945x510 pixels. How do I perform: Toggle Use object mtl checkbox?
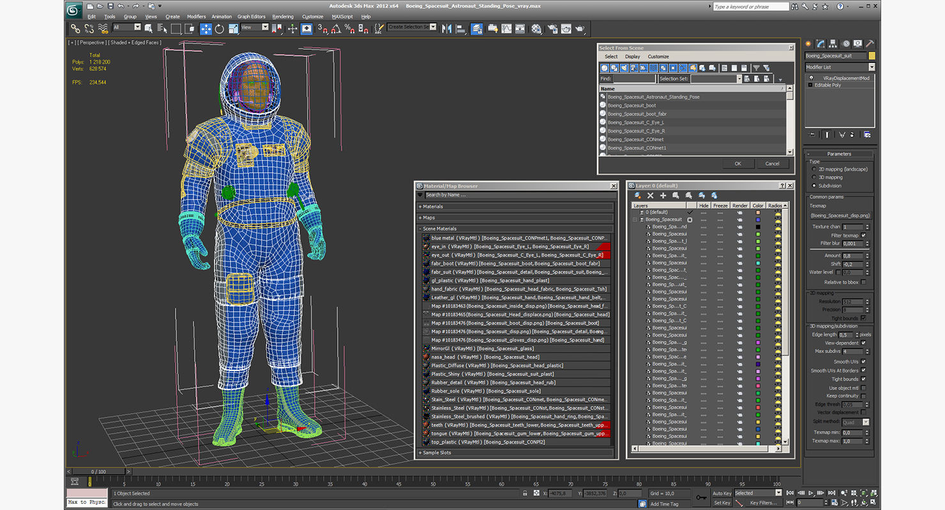click(863, 388)
